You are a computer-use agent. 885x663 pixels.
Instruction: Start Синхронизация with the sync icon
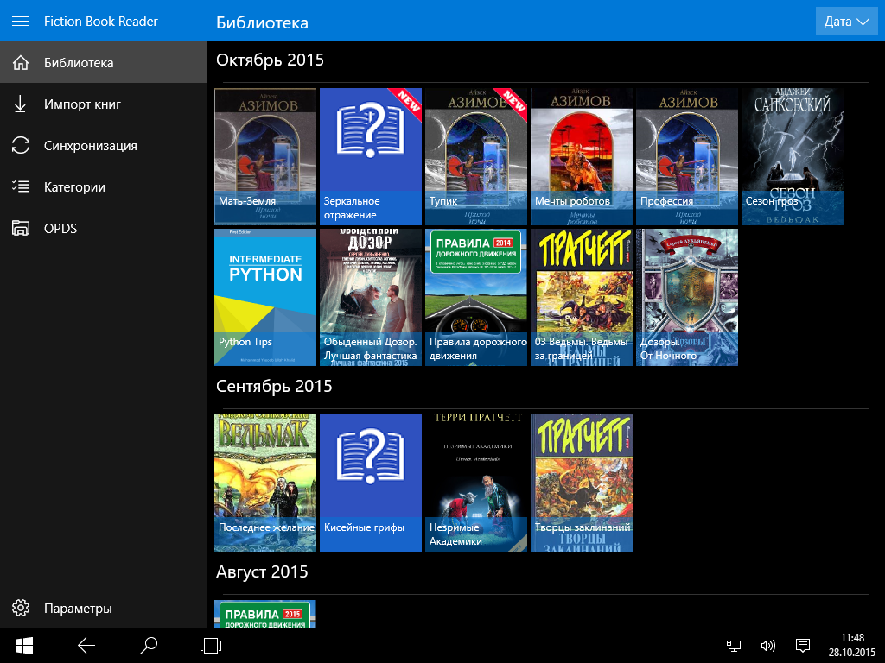(x=21, y=145)
